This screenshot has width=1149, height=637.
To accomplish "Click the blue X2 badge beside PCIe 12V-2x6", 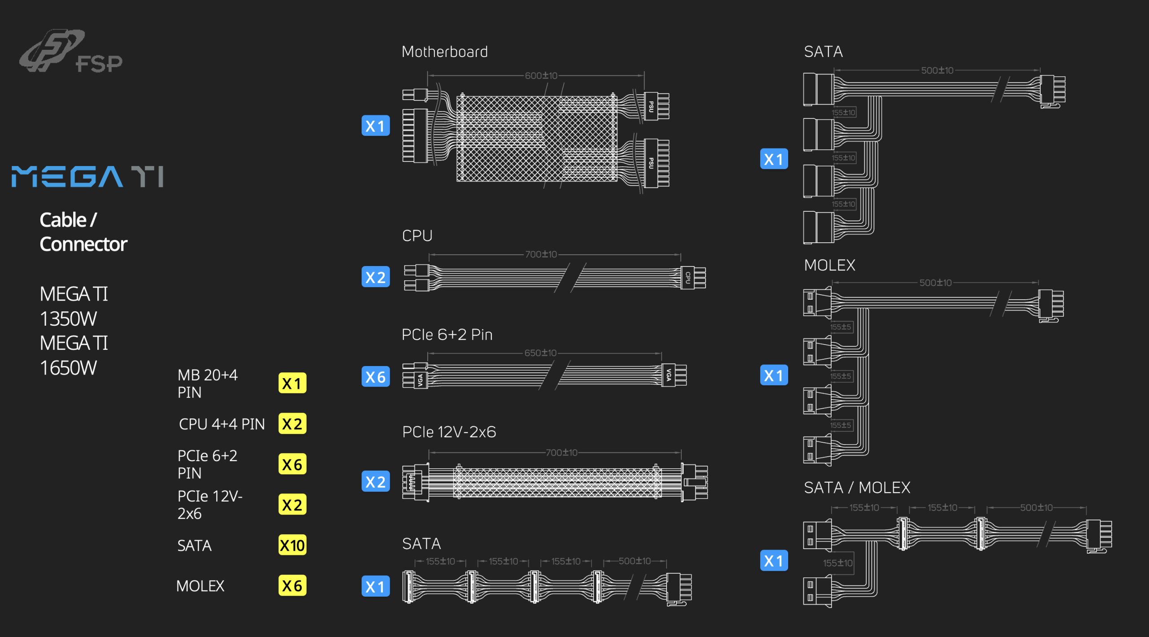I will [x=375, y=481].
